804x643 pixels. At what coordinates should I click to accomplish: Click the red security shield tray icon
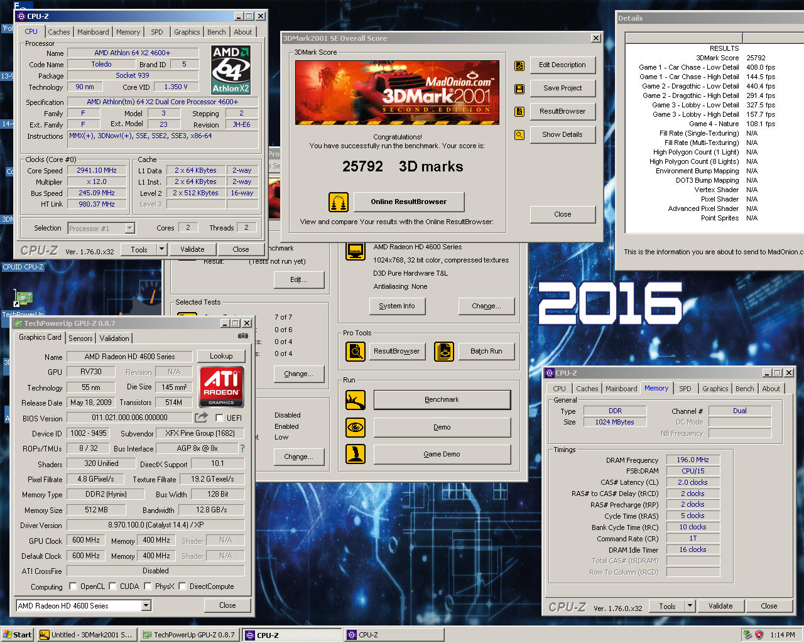(759, 635)
